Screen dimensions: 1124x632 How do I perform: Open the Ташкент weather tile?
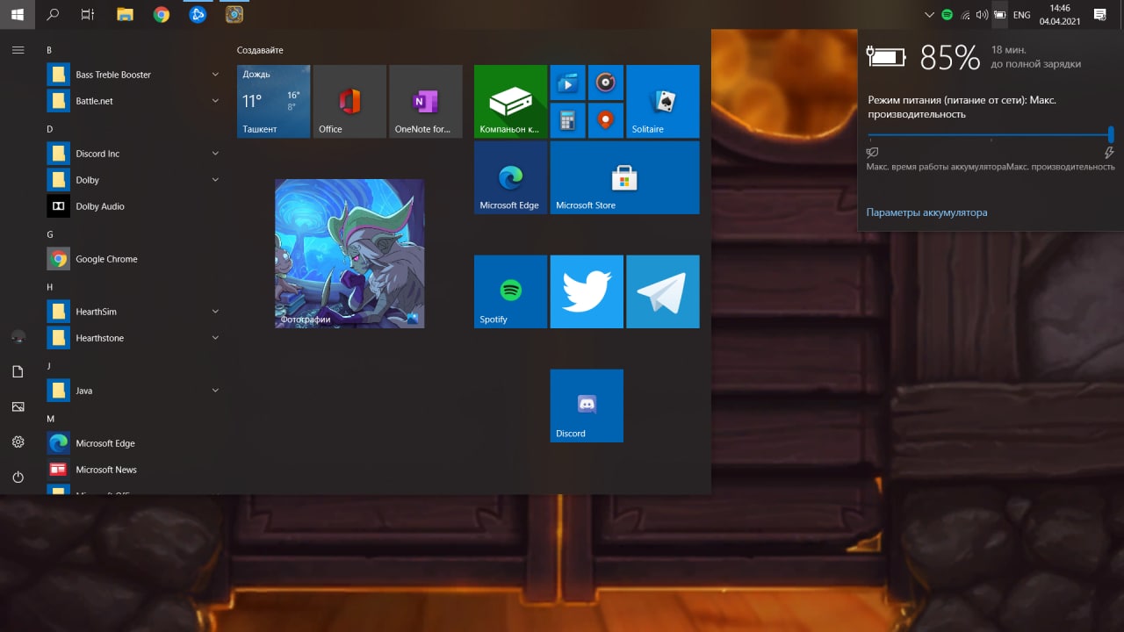click(273, 101)
